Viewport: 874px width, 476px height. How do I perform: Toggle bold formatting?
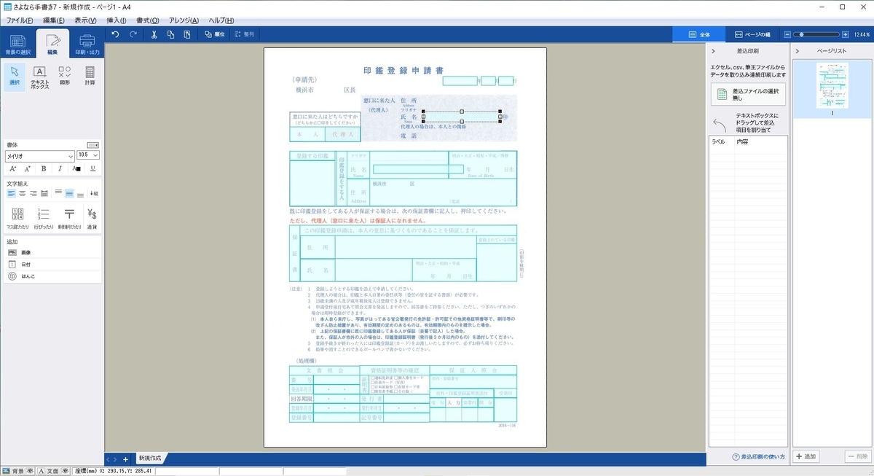[44, 168]
